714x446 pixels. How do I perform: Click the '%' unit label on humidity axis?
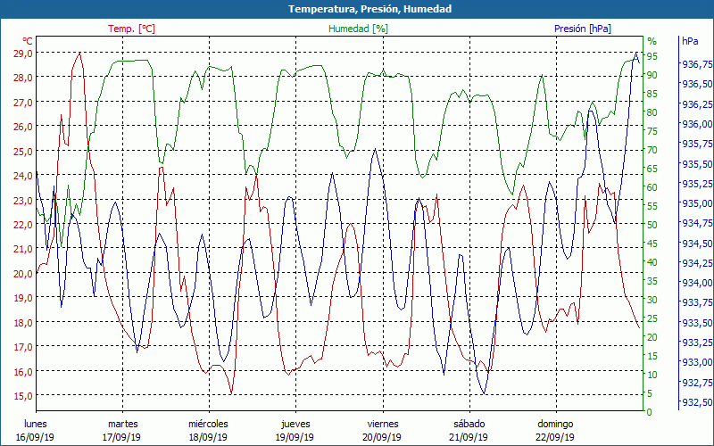pyautogui.click(x=652, y=41)
